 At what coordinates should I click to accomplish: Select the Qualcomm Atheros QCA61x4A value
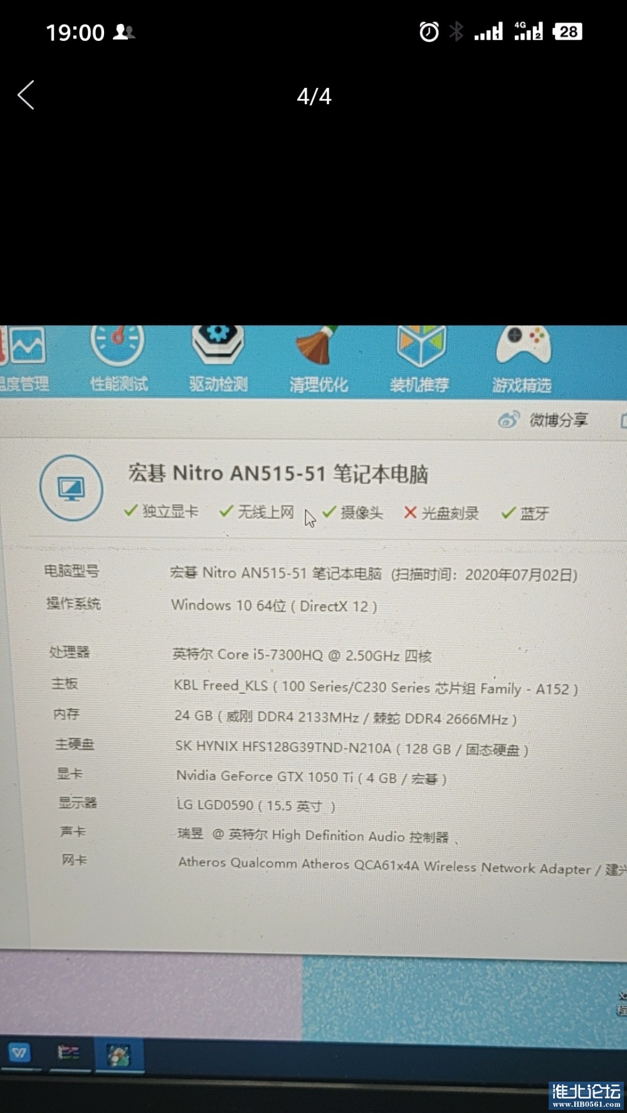click(402, 866)
